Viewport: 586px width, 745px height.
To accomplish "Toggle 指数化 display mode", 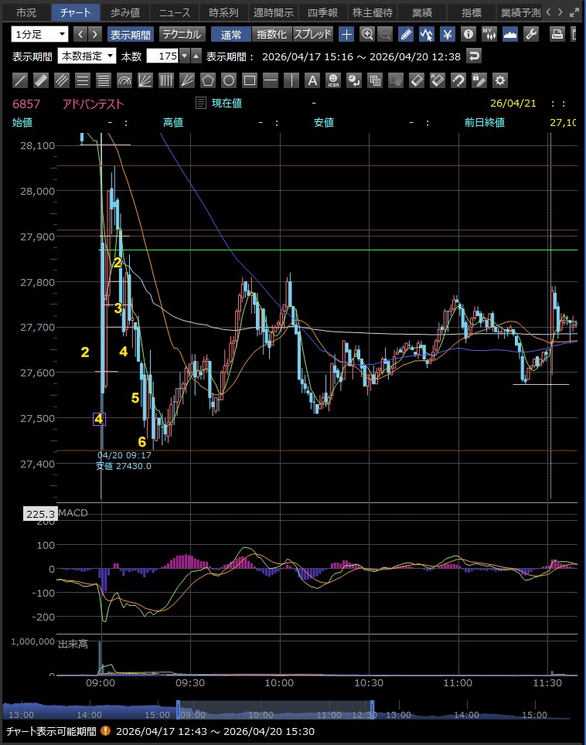I will pos(271,34).
